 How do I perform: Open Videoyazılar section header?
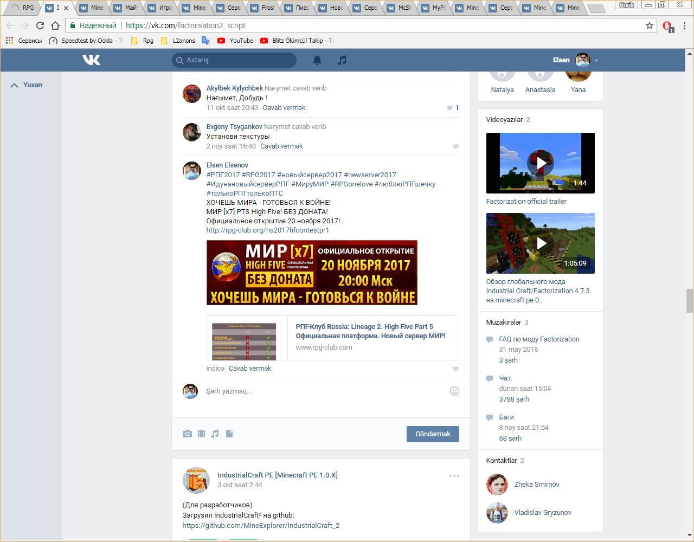504,120
